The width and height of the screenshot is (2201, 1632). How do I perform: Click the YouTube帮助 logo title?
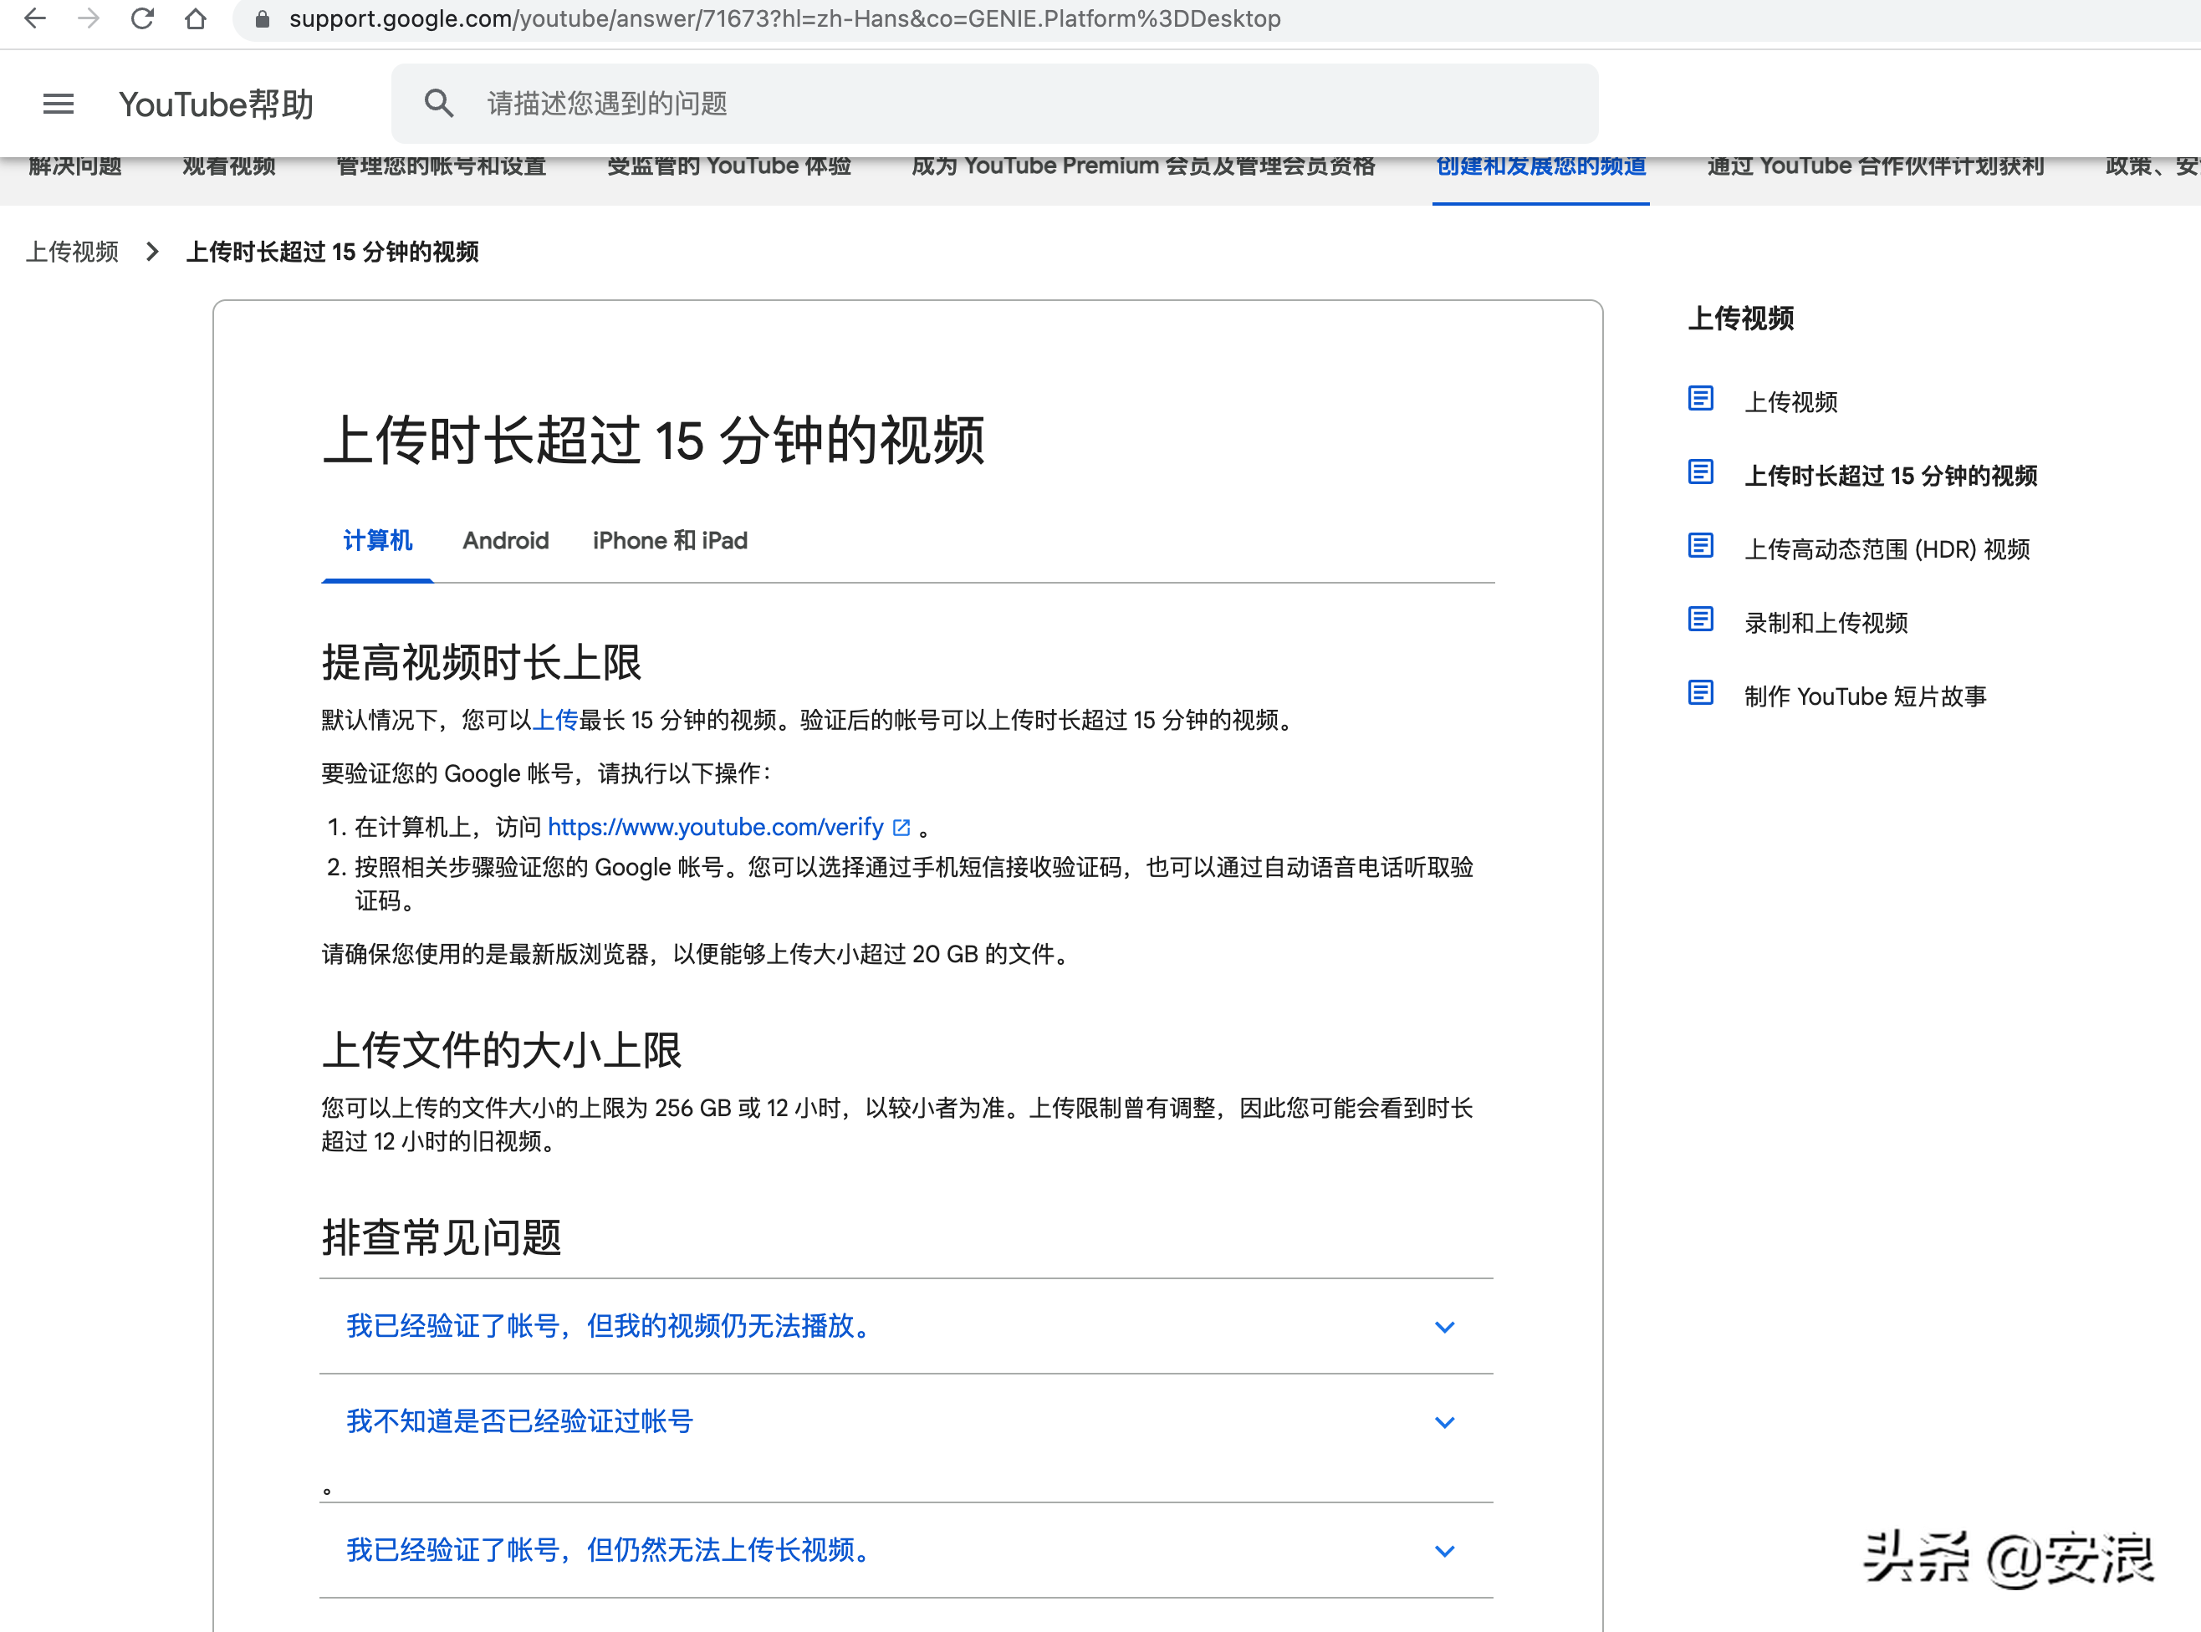pos(216,104)
